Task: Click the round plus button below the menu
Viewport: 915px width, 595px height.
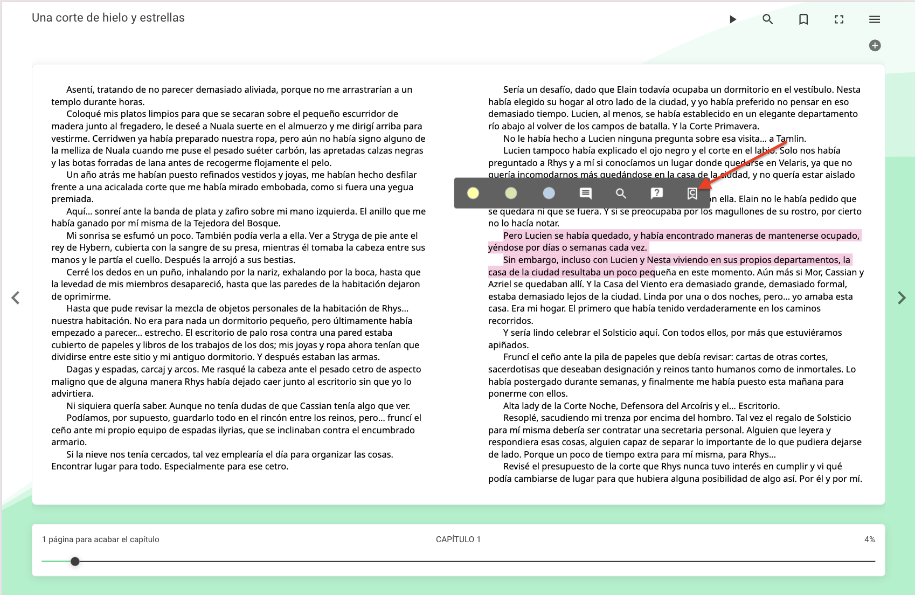Action: 875,45
